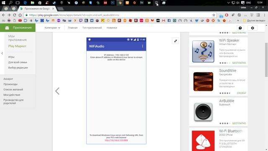Expand the system tray hidden icons
The height and width of the screenshot is (151, 268).
(x=228, y=3)
